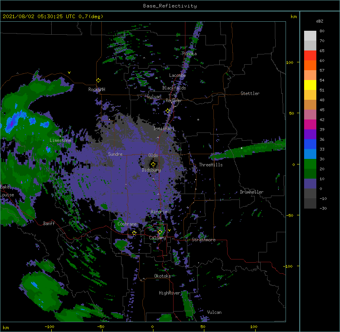Click the yellow 51-54 dBZ legend swatch

tap(310, 85)
